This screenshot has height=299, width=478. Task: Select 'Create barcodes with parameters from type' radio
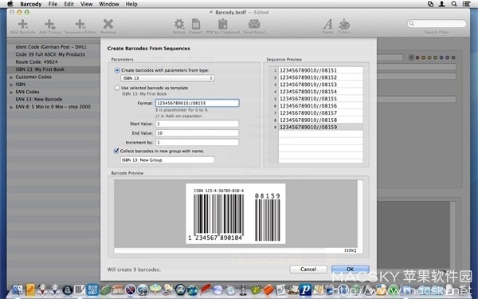117,70
